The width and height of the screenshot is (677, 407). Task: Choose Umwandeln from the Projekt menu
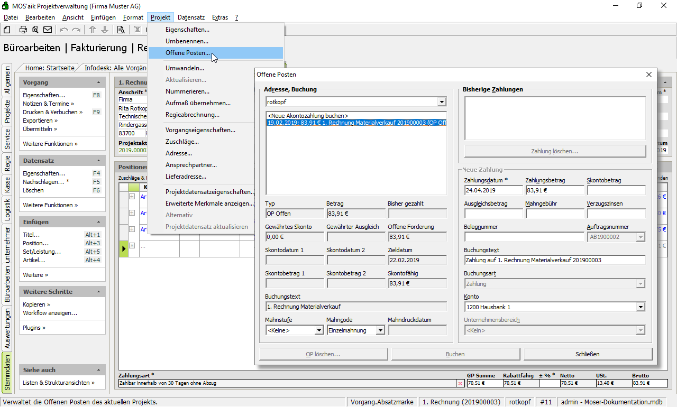point(185,68)
